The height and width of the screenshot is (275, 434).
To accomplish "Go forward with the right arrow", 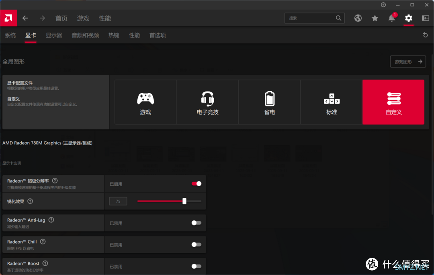I will point(42,18).
